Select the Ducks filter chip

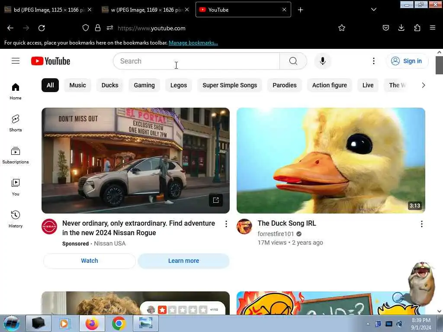[110, 85]
